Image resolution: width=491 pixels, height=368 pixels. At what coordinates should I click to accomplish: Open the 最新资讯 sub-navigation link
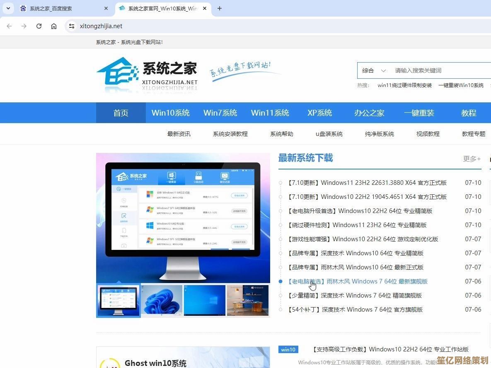179,134
